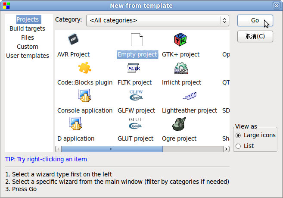The height and width of the screenshot is (198, 283).
Task: Click the 'TIP: Try right-clicking an item' text
Action: click(x=46, y=159)
